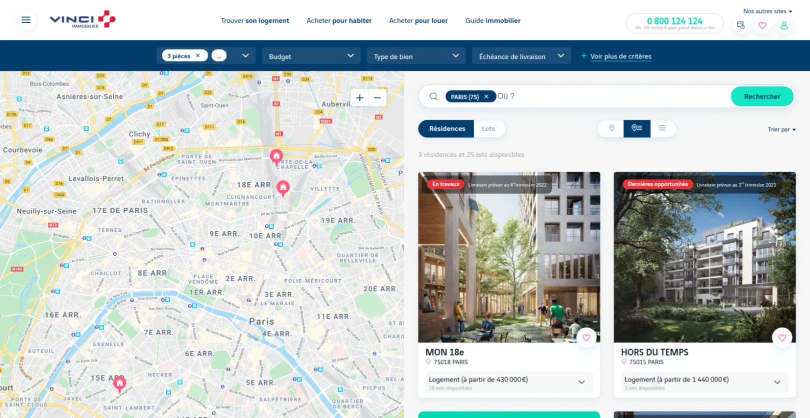Click the 75015 PARIS location text
Viewport: 810px width, 418px height.
point(646,362)
